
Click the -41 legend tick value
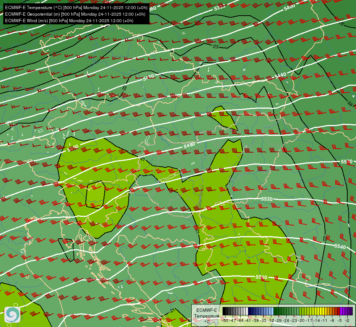[248, 321]
